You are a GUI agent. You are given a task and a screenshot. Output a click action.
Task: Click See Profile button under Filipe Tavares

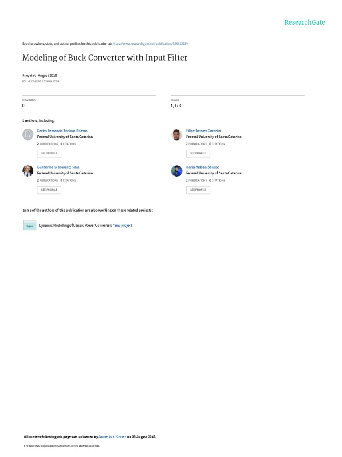[x=198, y=154]
